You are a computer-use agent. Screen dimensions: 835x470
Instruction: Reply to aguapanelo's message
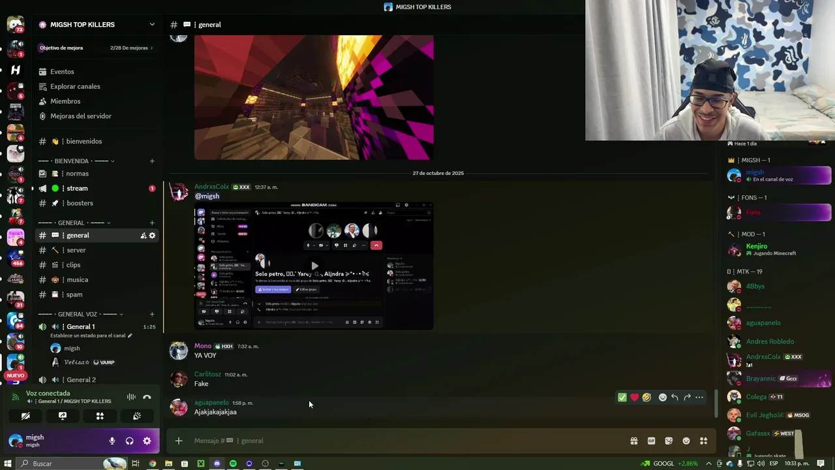[675, 397]
